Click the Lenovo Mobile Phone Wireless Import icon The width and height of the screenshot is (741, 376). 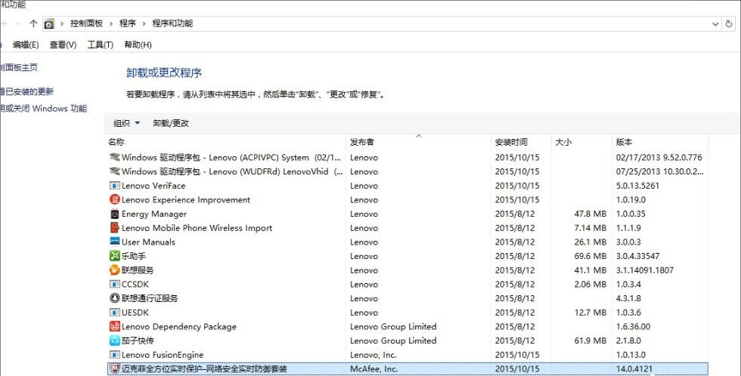coord(114,228)
